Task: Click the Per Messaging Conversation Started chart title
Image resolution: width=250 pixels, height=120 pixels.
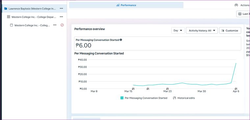Action: coord(99,53)
